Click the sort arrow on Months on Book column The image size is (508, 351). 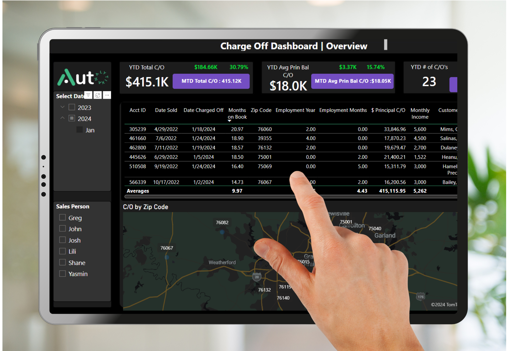(x=229, y=121)
